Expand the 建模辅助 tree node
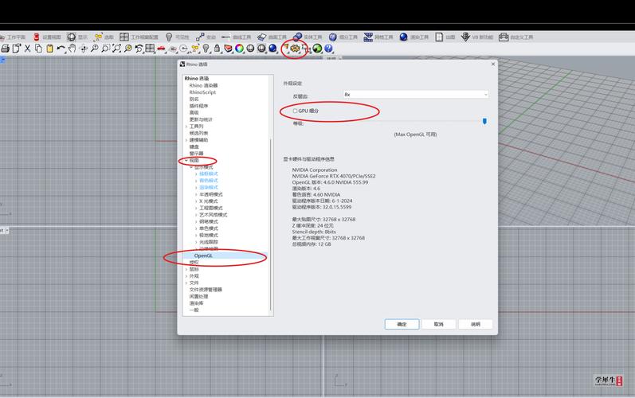The height and width of the screenshot is (398, 635). (x=186, y=140)
